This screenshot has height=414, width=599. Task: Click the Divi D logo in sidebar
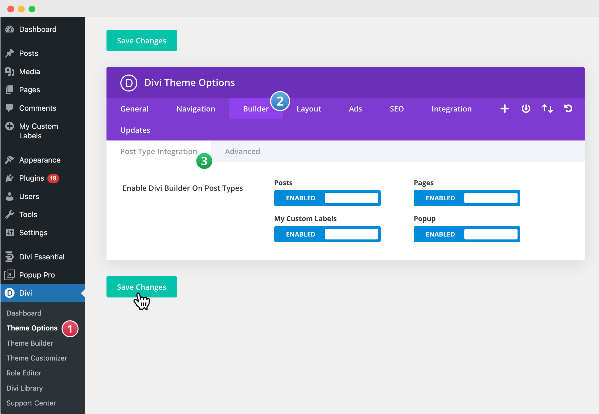click(10, 293)
